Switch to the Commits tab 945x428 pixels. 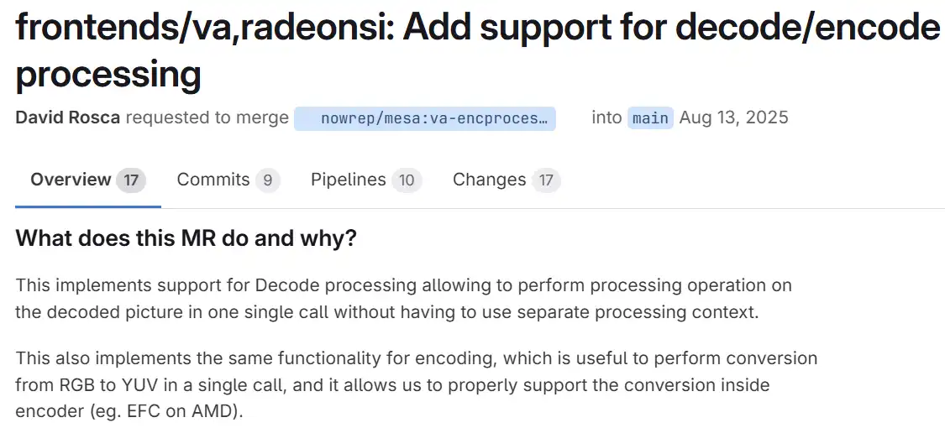pos(213,180)
